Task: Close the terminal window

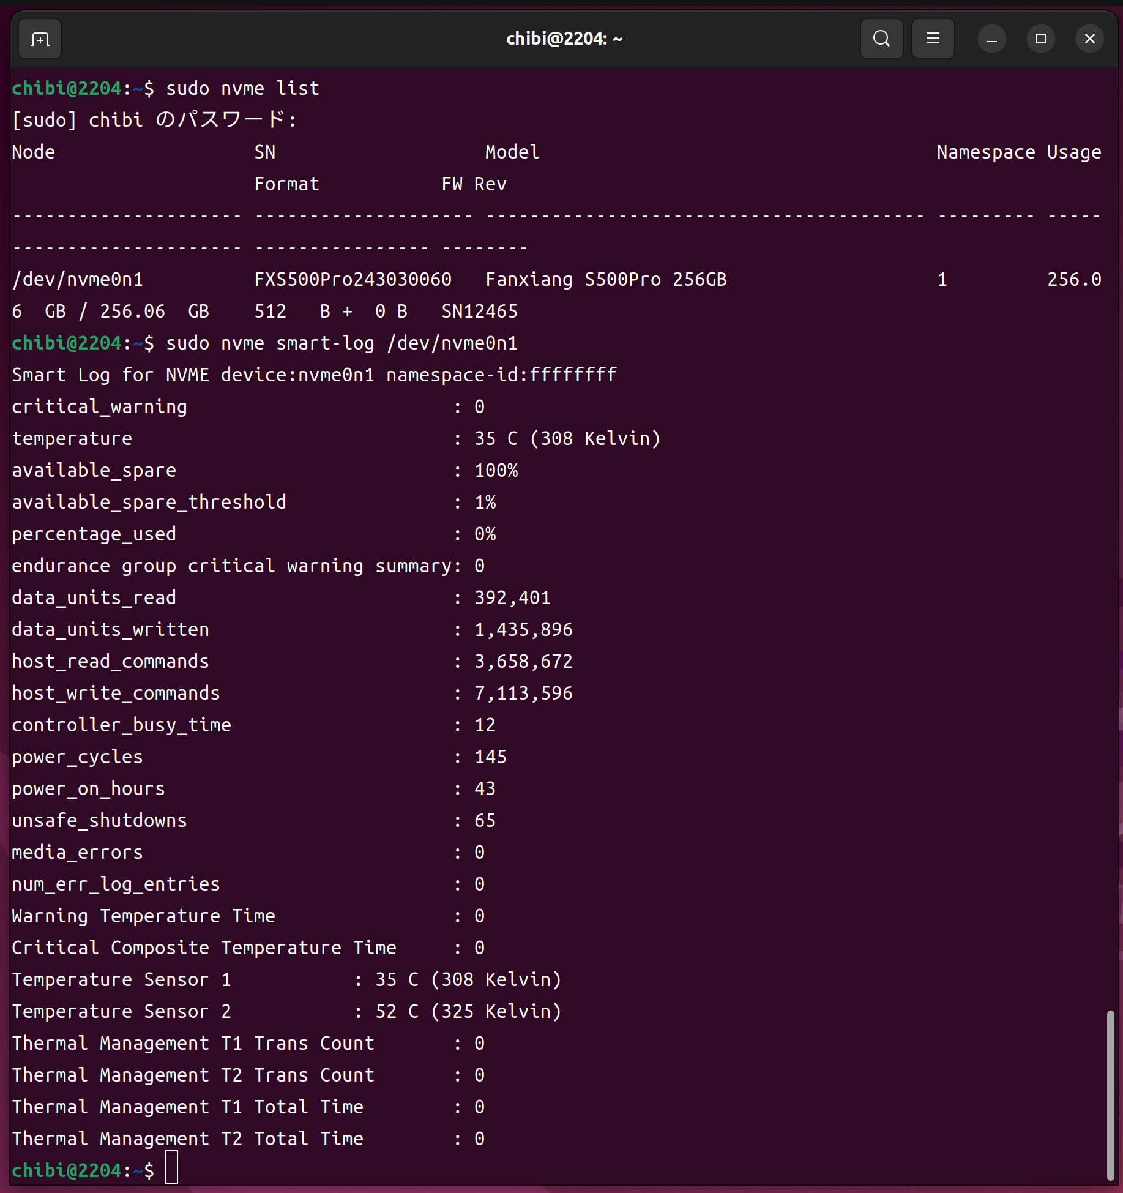Action: click(x=1089, y=39)
